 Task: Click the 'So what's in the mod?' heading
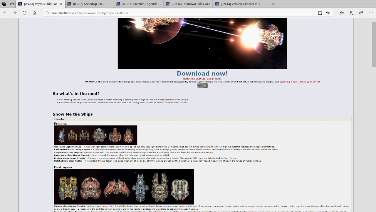(76, 94)
